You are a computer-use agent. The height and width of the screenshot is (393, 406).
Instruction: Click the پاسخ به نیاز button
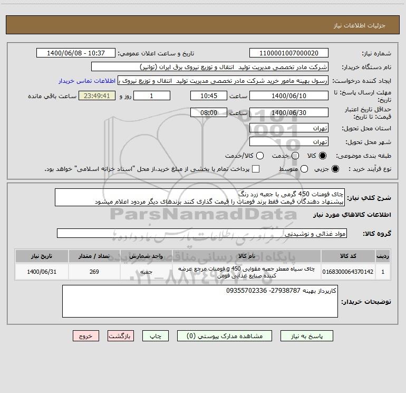click(307, 336)
